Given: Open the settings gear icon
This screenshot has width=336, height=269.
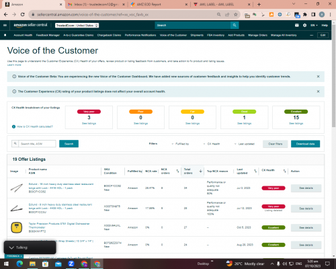Looking at the screenshot, I should (304, 26).
